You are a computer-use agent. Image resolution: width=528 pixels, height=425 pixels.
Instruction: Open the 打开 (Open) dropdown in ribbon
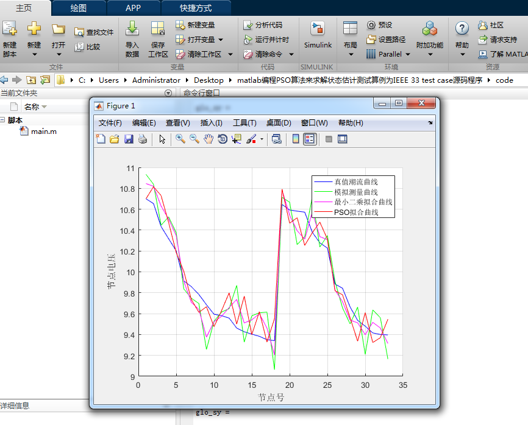tap(59, 54)
